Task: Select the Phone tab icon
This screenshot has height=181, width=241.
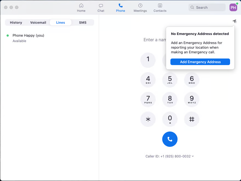Action: click(x=120, y=6)
